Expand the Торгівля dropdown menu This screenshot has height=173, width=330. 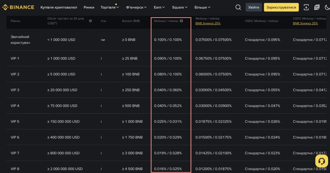[x=110, y=7]
